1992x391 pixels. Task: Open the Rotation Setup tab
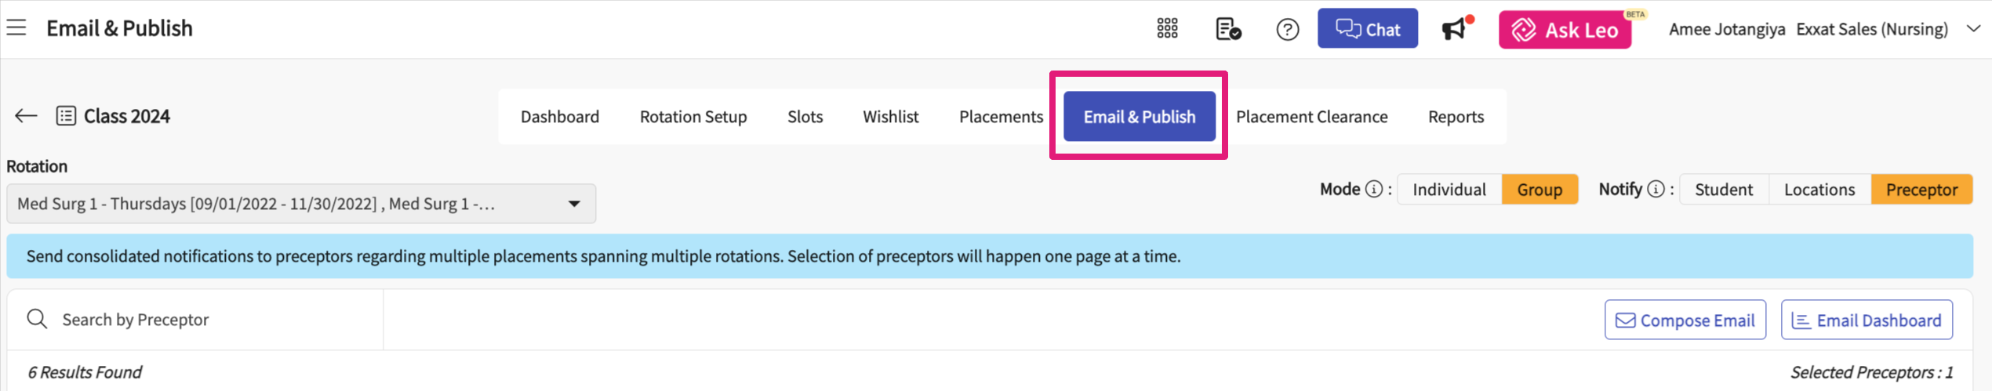(692, 117)
